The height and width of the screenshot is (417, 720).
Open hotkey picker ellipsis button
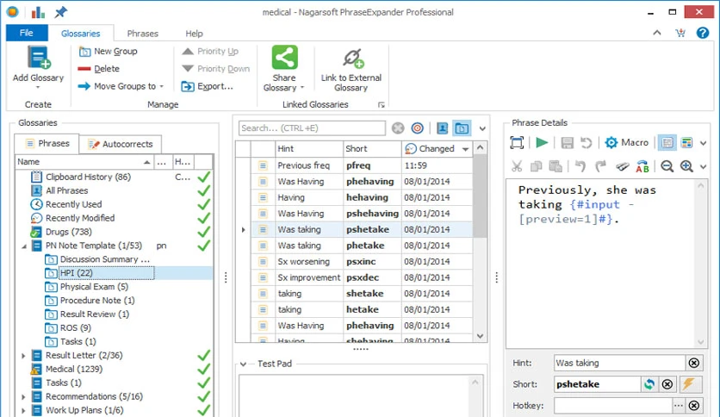[679, 406]
